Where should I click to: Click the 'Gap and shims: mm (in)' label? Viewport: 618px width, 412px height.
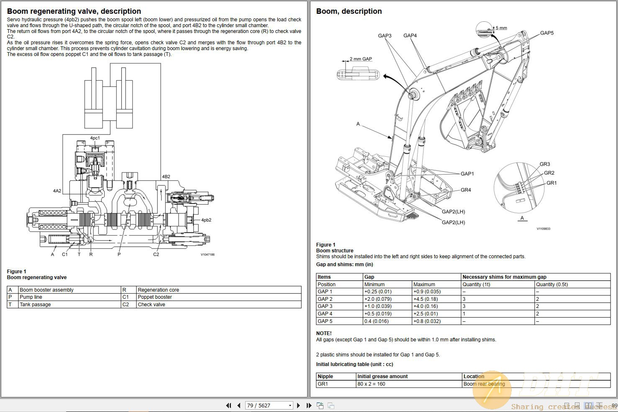coord(345,264)
